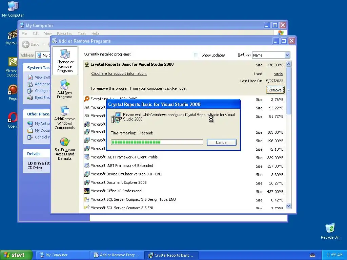Click the Start button

click(x=16, y=255)
